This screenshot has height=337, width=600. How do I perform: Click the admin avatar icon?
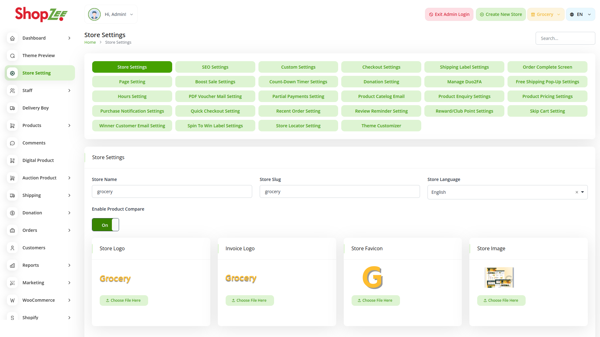click(94, 14)
